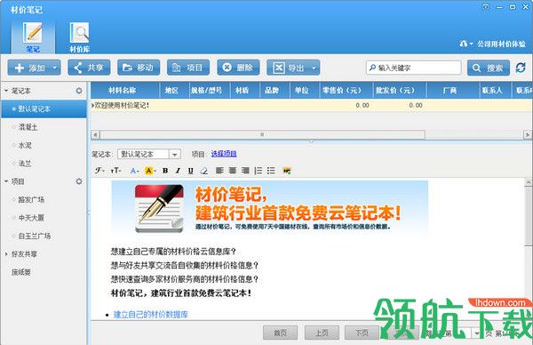Select the 白玉兰广场 project
Image resolution: width=533 pixels, height=345 pixels.
(x=35, y=236)
